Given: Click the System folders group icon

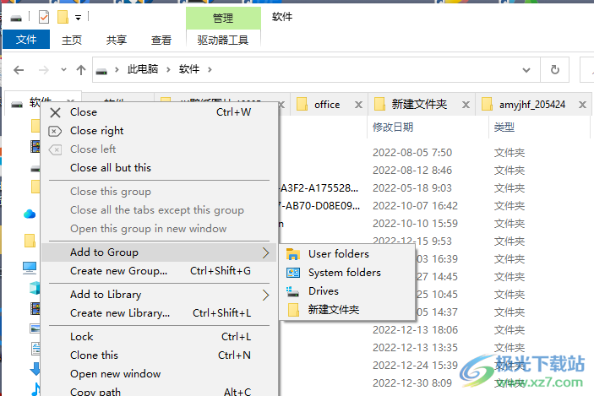Looking at the screenshot, I should click(x=293, y=273).
